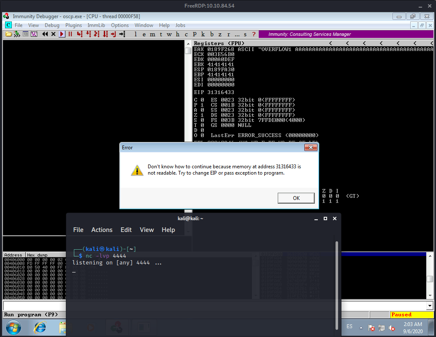The image size is (436, 337).
Task: Open the Jobs menu
Action: pyautogui.click(x=180, y=25)
